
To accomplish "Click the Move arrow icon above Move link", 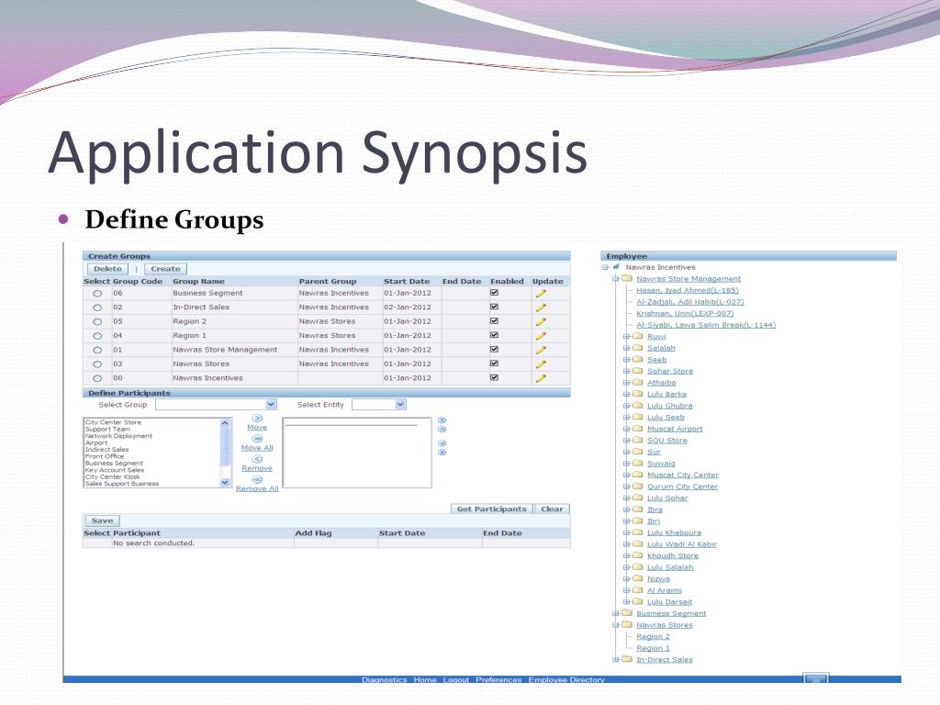I will click(257, 419).
